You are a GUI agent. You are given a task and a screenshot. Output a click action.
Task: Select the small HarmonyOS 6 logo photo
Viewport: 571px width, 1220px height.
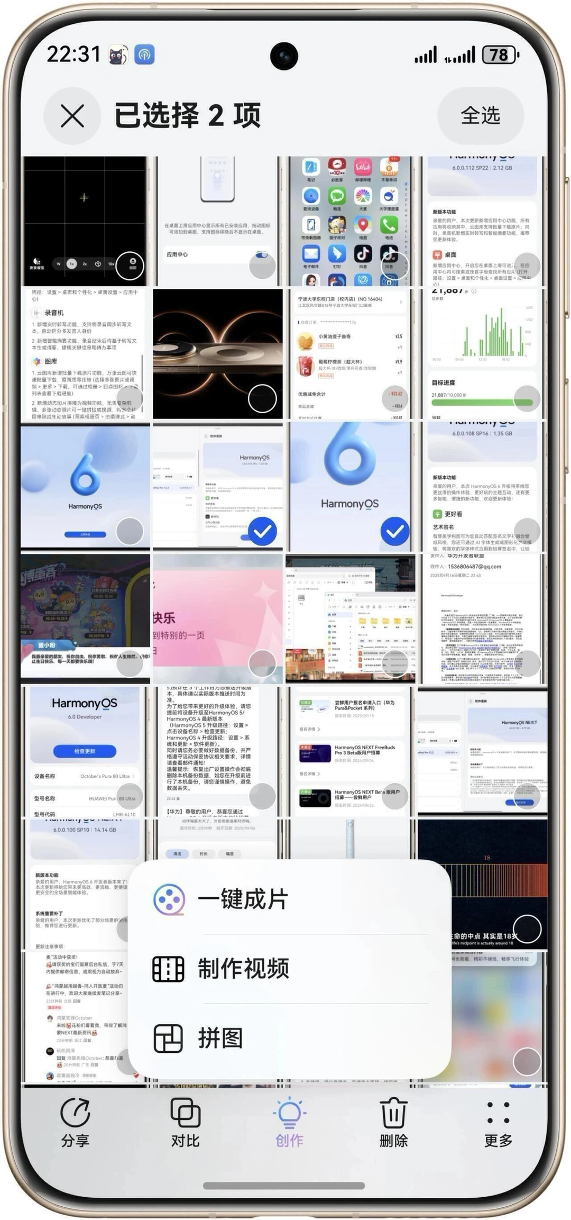coord(130,531)
